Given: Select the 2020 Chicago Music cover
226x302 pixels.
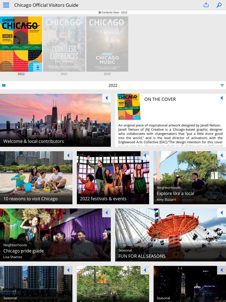Looking at the screenshot, I should (x=107, y=44).
